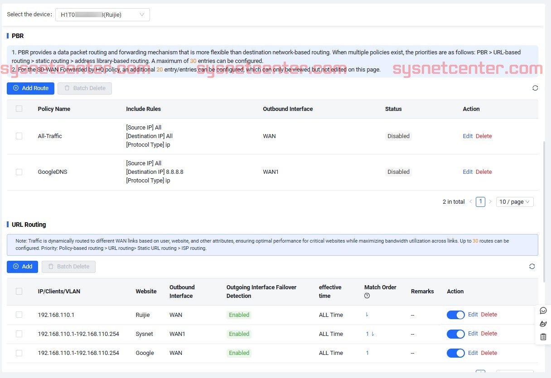Show Match Order help tooltip icon
The width and height of the screenshot is (551, 378).
tap(367, 296)
